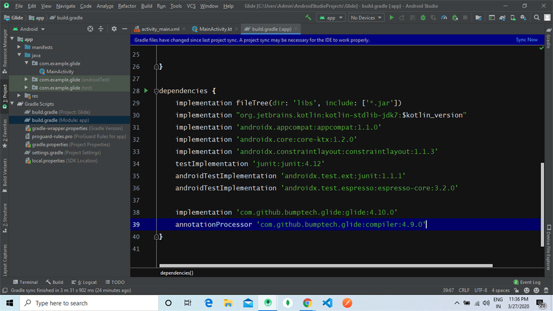Click the horizontal editor scrollbar
Image resolution: width=553 pixels, height=311 pixels.
coord(326,266)
